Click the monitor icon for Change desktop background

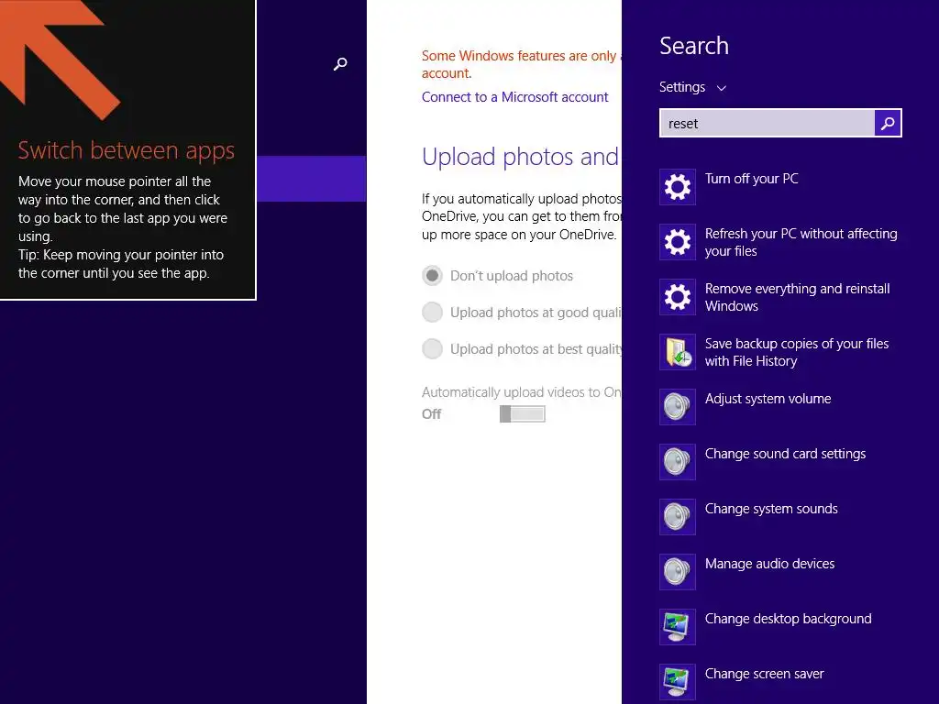point(678,627)
